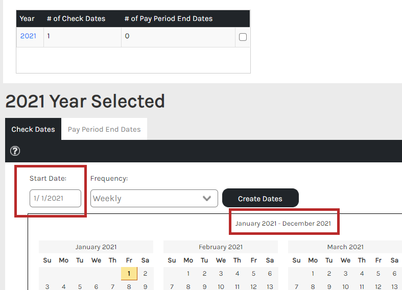Select March 4 in the calendar
The image size is (402, 290).
tap(362, 274)
